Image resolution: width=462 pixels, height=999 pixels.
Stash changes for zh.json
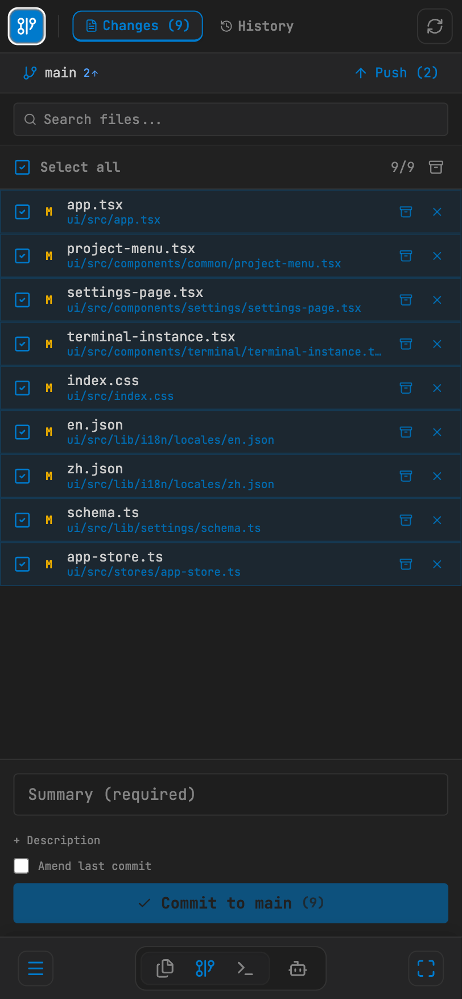(x=406, y=476)
